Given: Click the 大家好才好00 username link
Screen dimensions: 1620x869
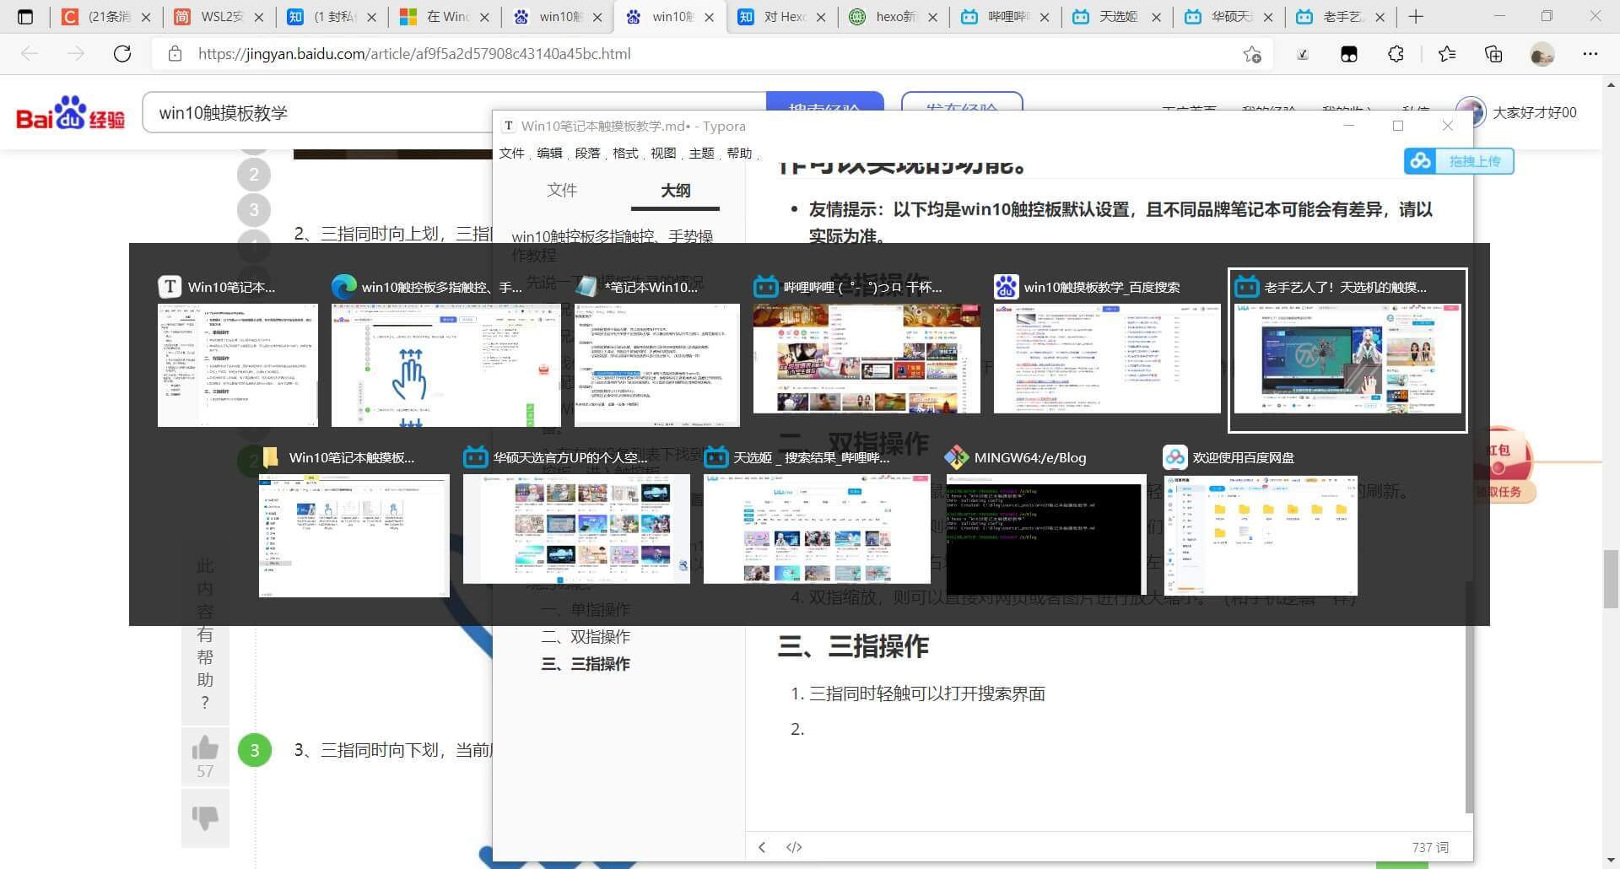Looking at the screenshot, I should tap(1534, 112).
